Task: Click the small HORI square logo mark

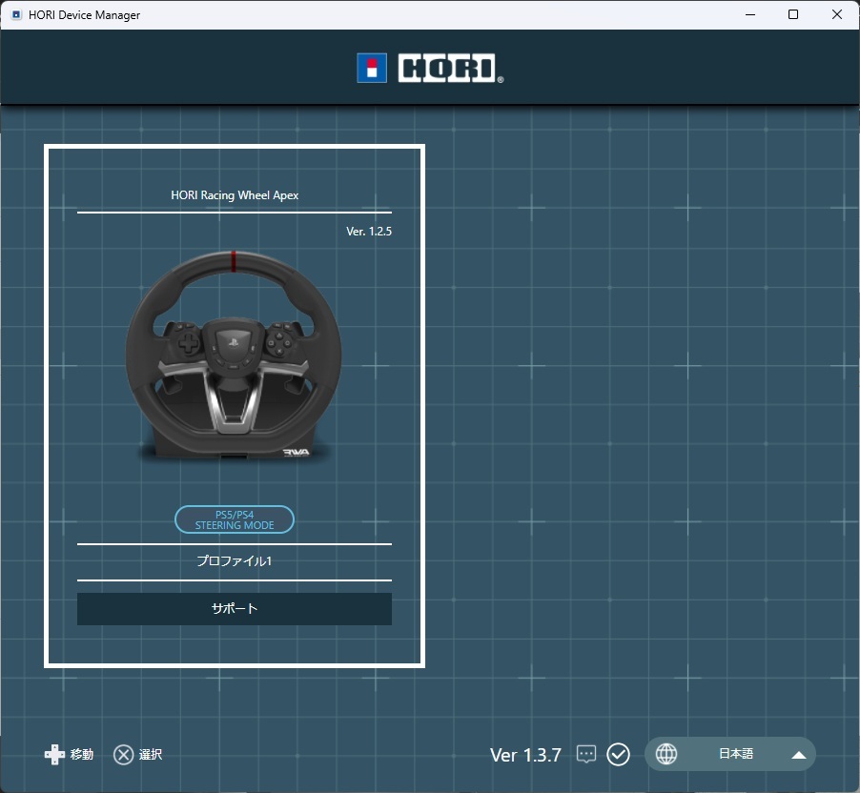Action: (x=371, y=68)
